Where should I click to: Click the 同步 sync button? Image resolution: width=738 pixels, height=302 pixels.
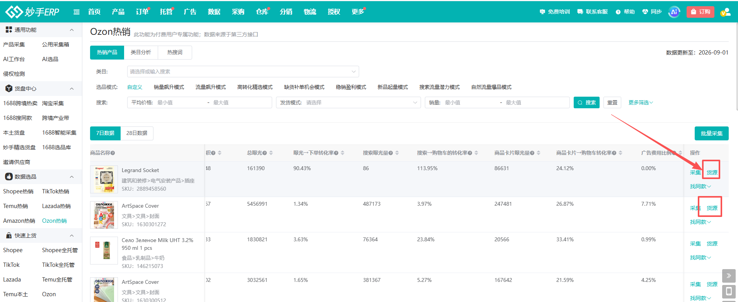pos(652,12)
